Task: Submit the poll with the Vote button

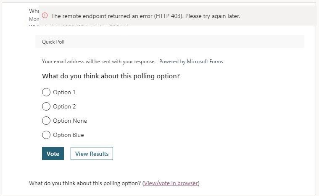Action: [x=53, y=153]
